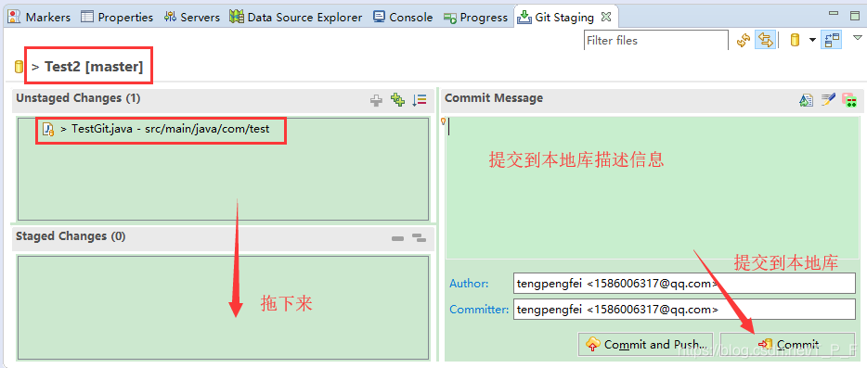Click the Committer input field
The width and height of the screenshot is (867, 368).
coord(684,310)
